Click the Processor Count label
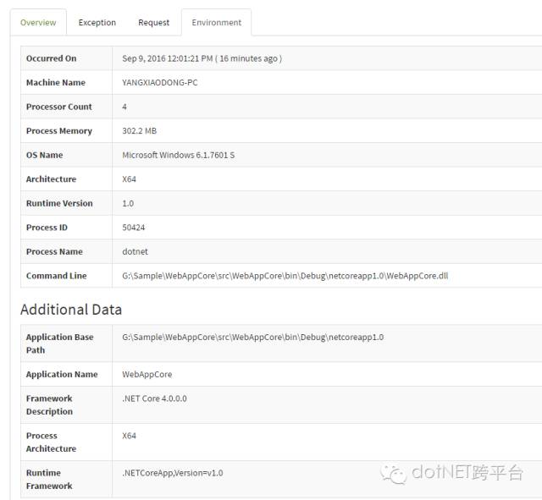Screen dimensions: 542x500 (x=59, y=107)
